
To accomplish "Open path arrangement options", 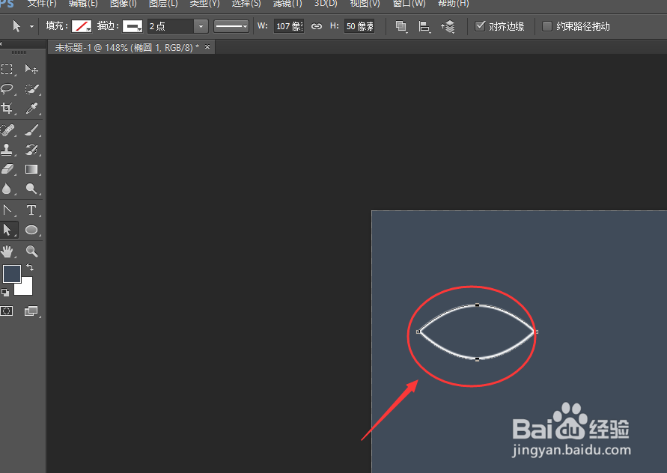I will pyautogui.click(x=448, y=26).
